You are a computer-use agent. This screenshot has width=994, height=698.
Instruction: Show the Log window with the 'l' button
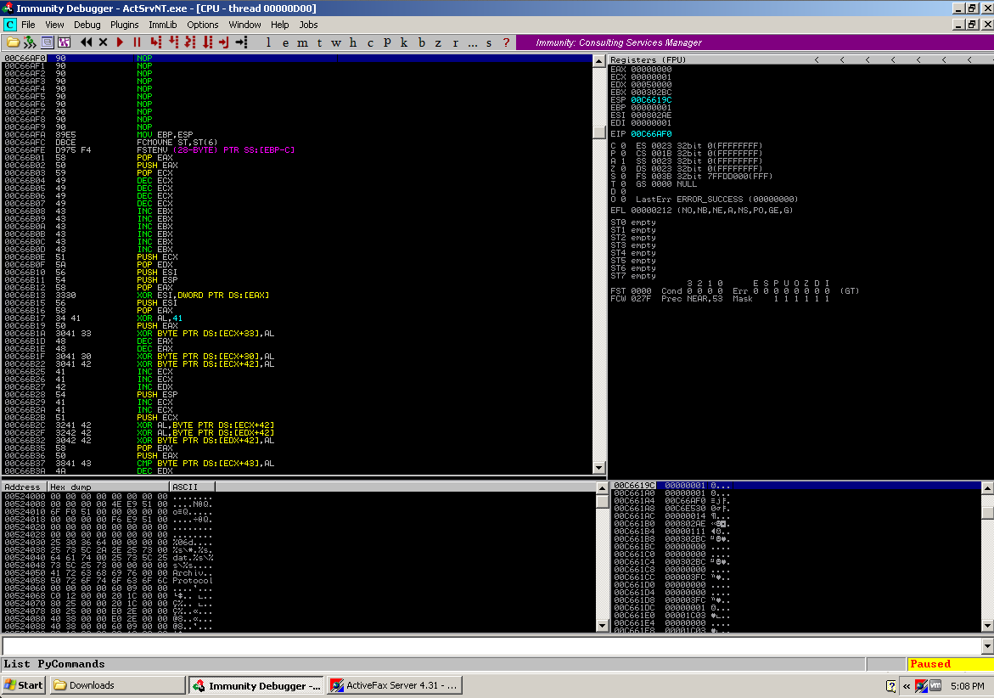pos(268,42)
